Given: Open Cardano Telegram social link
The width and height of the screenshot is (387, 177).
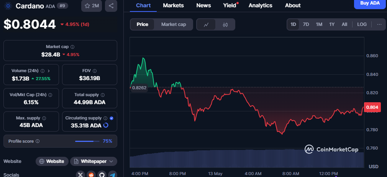Looking at the screenshot, I should click(113, 175).
